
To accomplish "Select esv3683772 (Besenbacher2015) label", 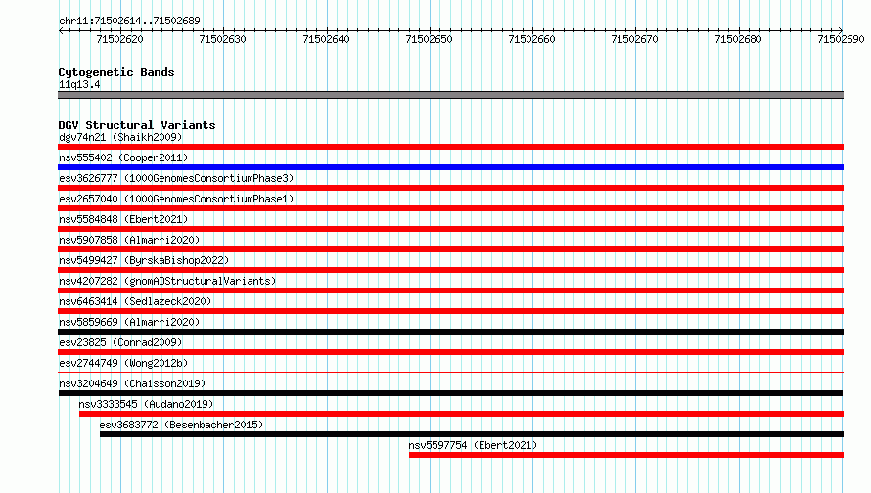I will 181,425.
